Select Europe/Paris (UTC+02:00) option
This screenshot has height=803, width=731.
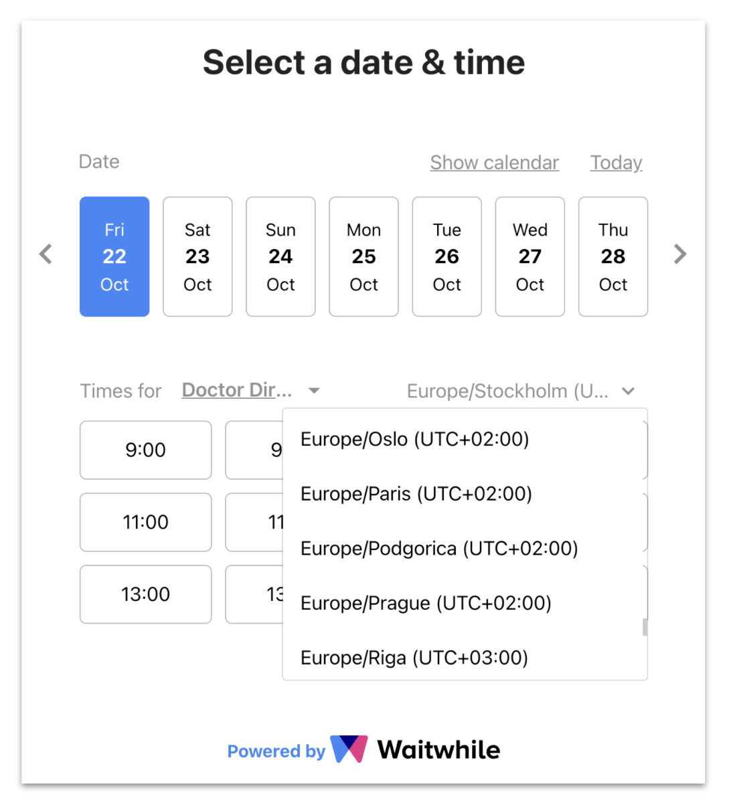416,494
